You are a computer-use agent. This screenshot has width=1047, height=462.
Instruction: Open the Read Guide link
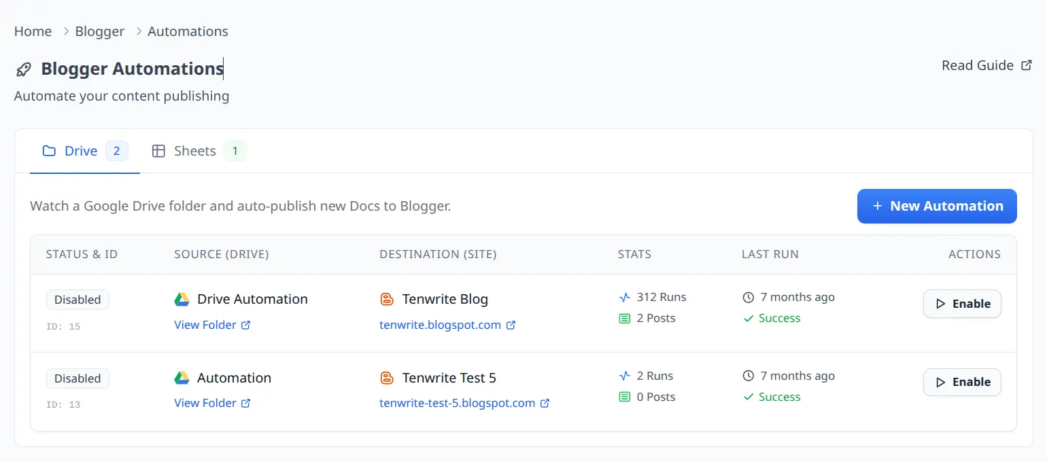point(978,65)
